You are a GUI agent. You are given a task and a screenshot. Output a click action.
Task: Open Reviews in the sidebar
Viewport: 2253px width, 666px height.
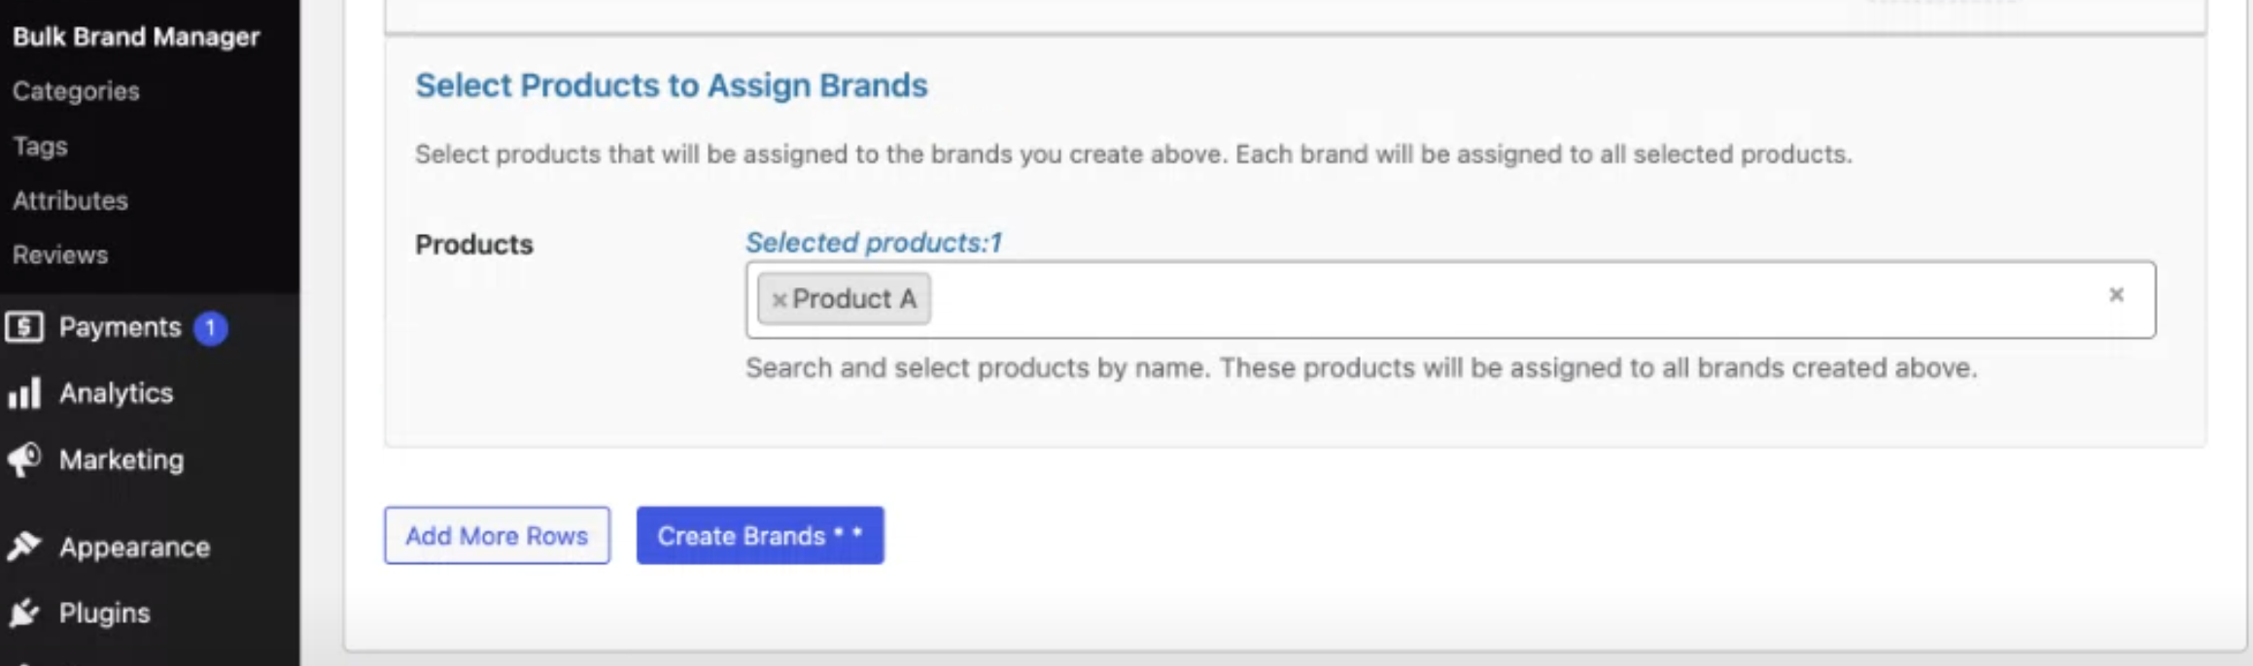coord(60,255)
